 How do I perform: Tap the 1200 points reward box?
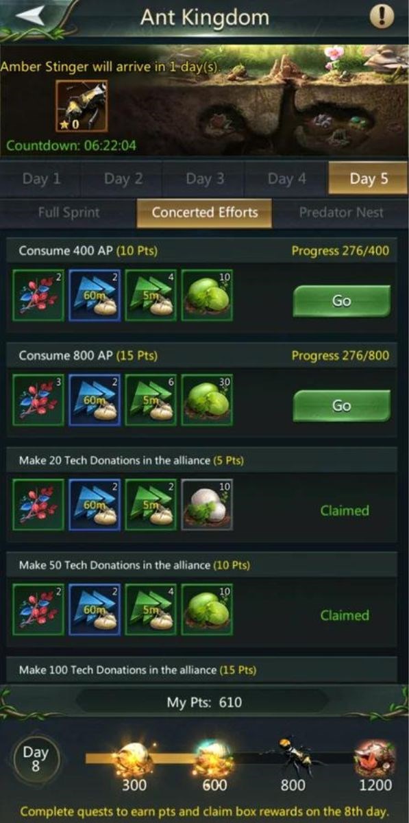pyautogui.click(x=374, y=758)
